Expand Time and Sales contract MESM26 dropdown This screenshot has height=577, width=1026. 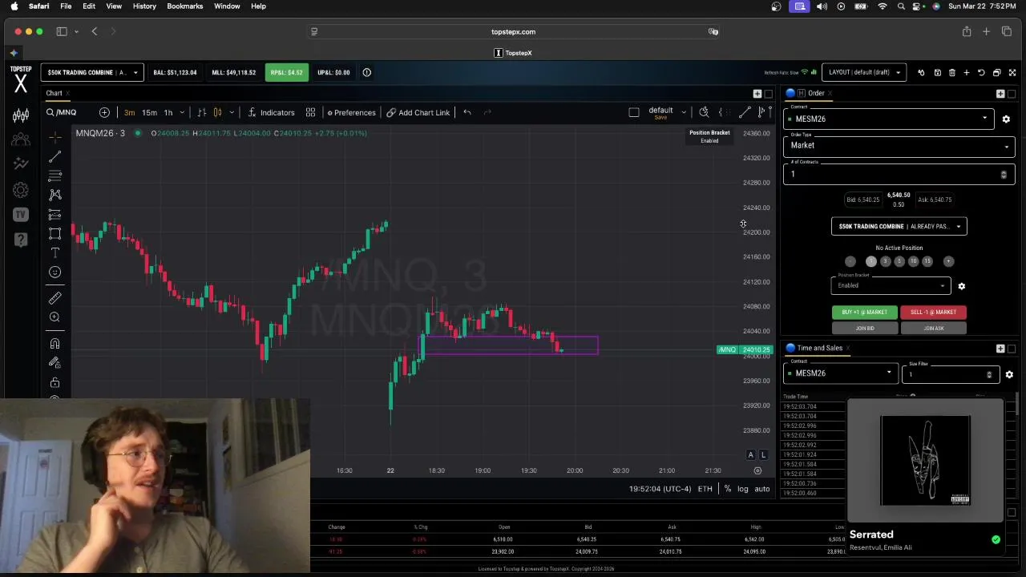840,373
